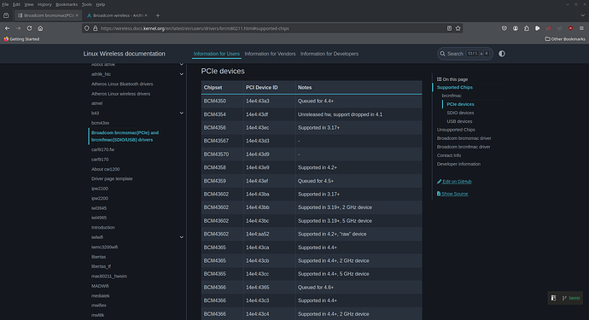This screenshot has width=589, height=320.
Task: Open a new browser tab
Action: pyautogui.click(x=158, y=15)
